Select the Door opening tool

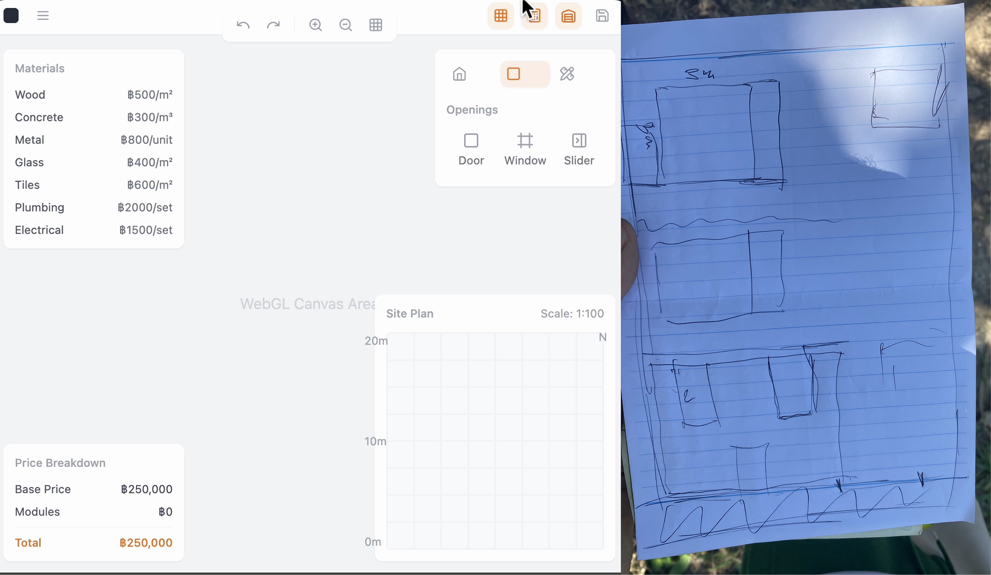(471, 149)
